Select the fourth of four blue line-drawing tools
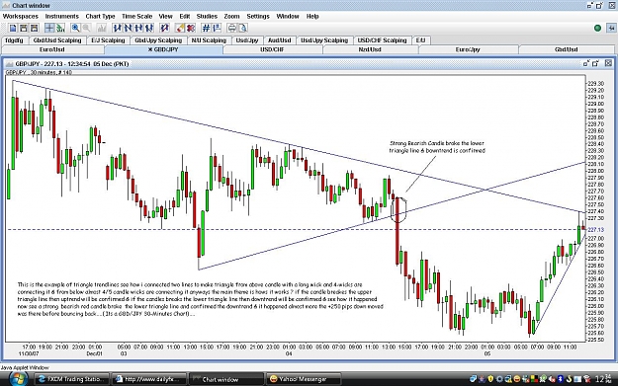Viewport: 618px width, 386px height. (x=149, y=28)
